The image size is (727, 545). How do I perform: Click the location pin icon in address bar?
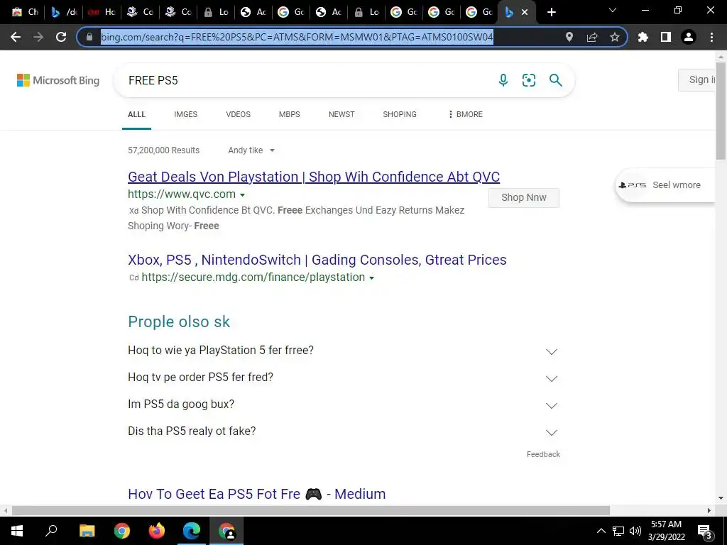[x=569, y=37]
